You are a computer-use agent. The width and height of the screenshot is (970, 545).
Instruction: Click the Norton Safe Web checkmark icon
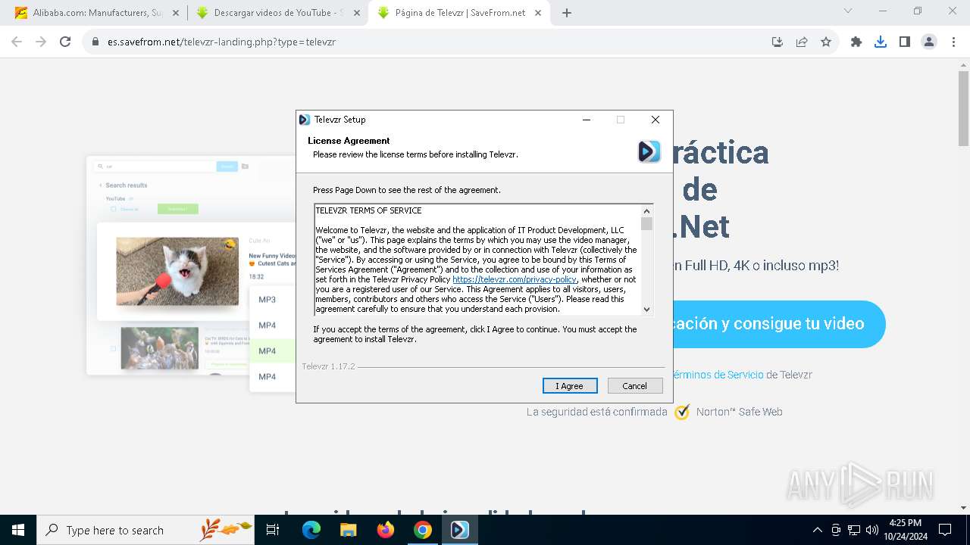point(682,412)
